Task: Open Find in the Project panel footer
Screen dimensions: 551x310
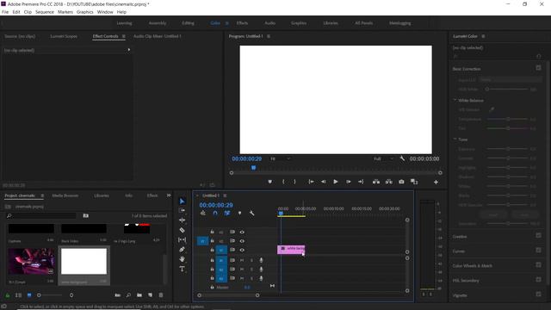Action: pos(128,295)
